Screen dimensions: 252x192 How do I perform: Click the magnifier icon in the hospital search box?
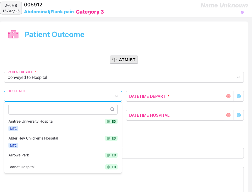112,109
